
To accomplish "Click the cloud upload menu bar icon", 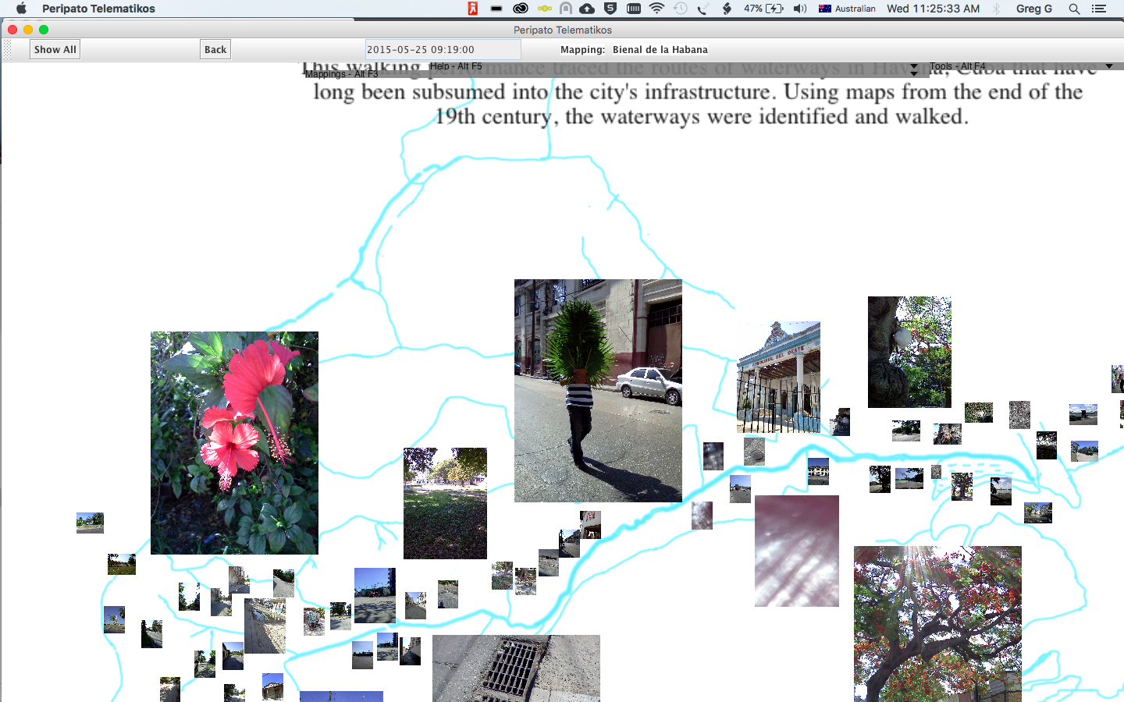I will click(587, 9).
